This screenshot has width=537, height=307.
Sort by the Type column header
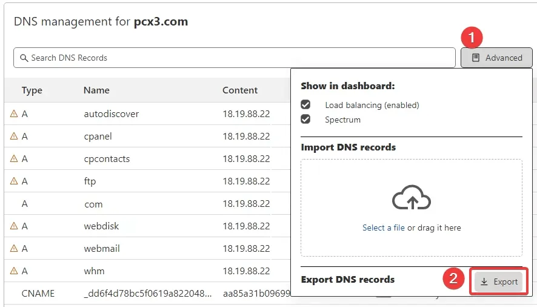coord(32,90)
